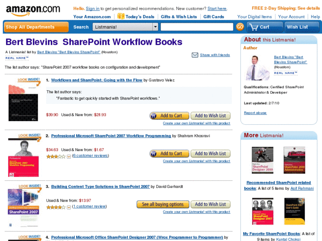The height and width of the screenshot is (241, 322).
Task: Click Bert Blevins author link under title
Action: [69, 52]
